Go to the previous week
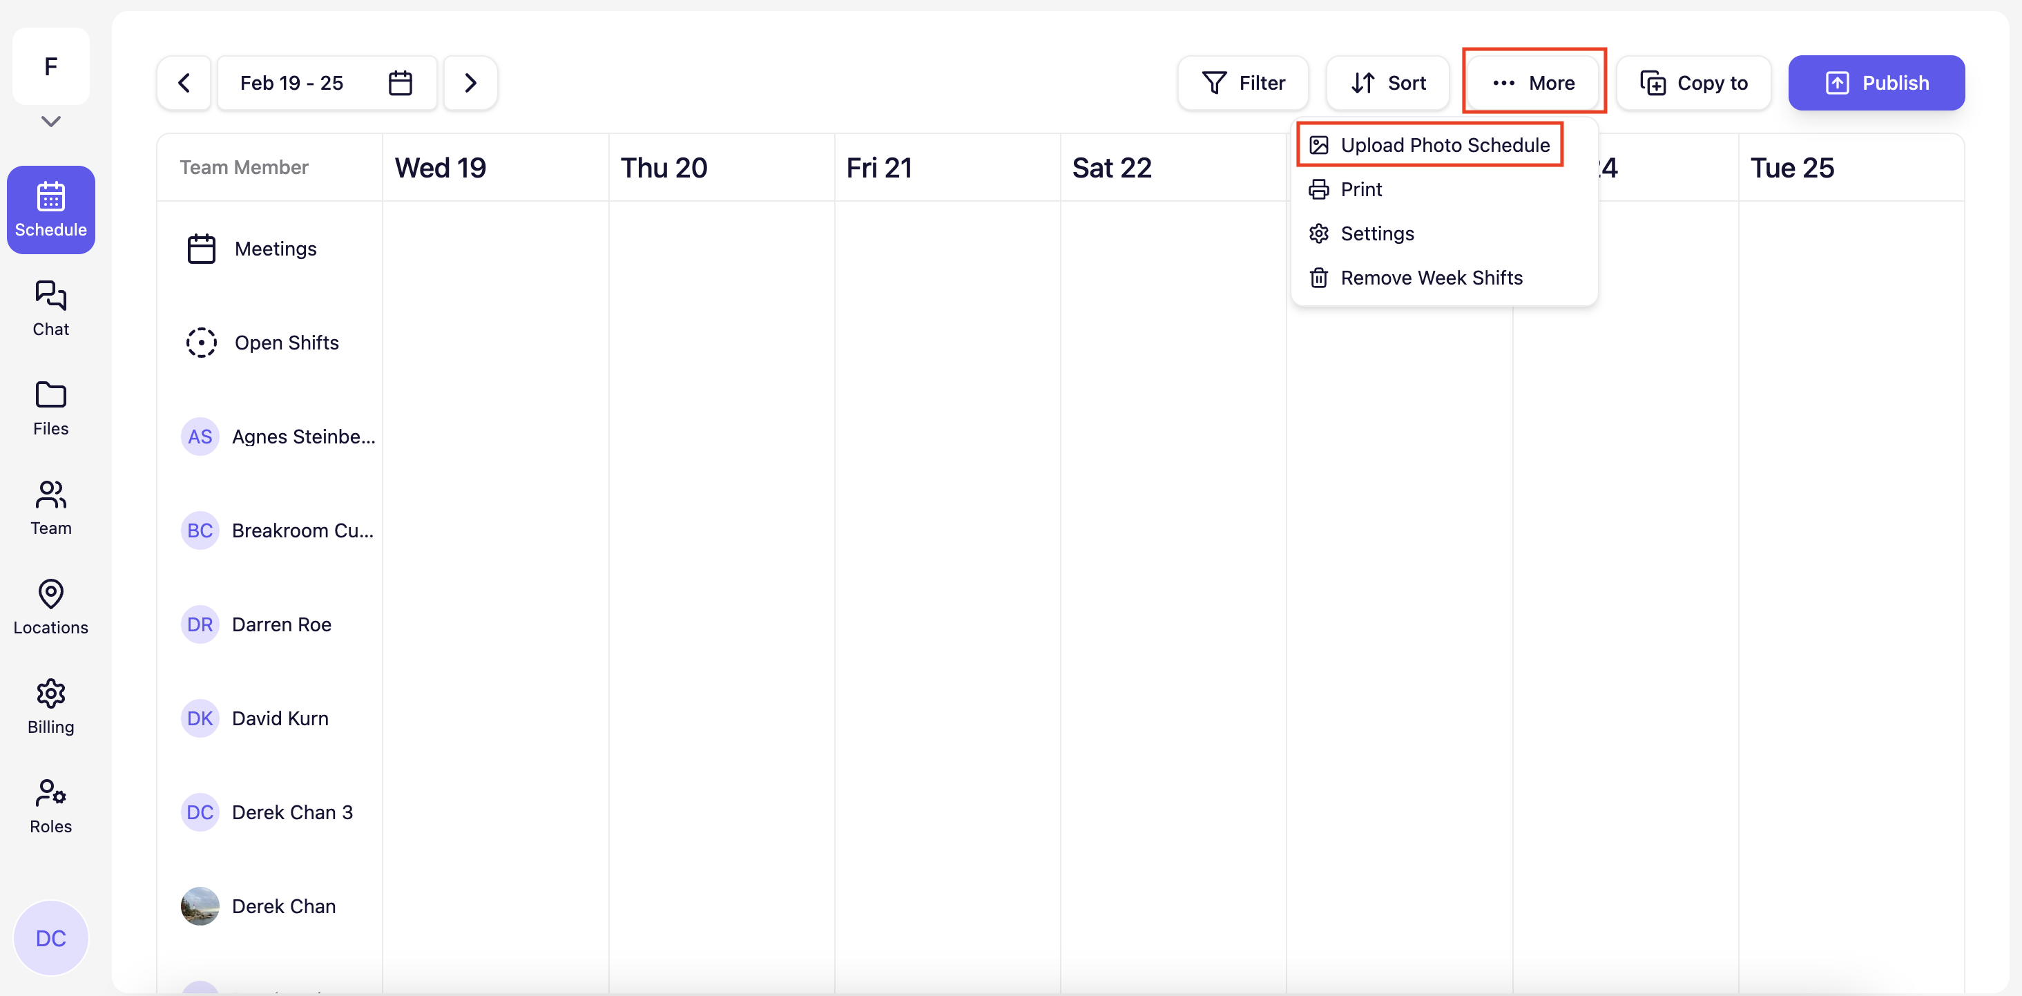2022x996 pixels. 184,83
